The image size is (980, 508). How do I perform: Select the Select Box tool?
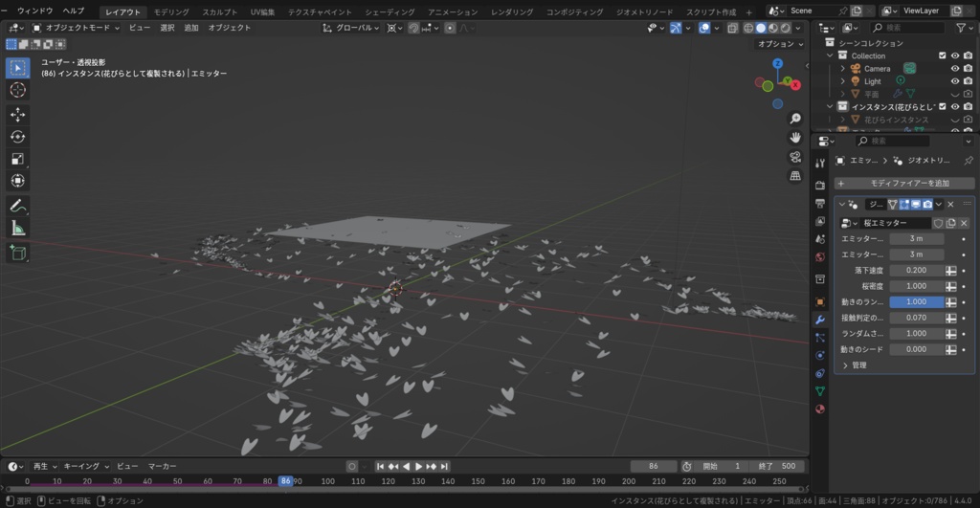pos(17,68)
